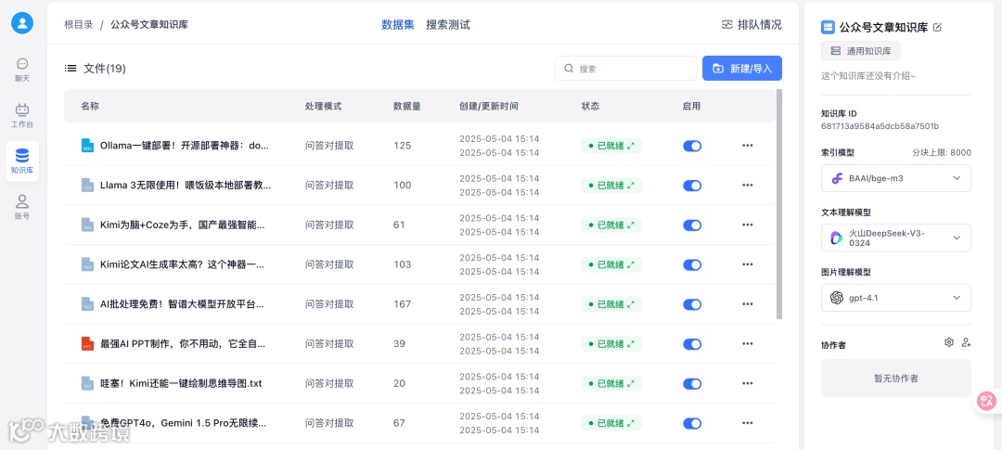Open more options for Llama 3无限使用 row

tap(748, 186)
